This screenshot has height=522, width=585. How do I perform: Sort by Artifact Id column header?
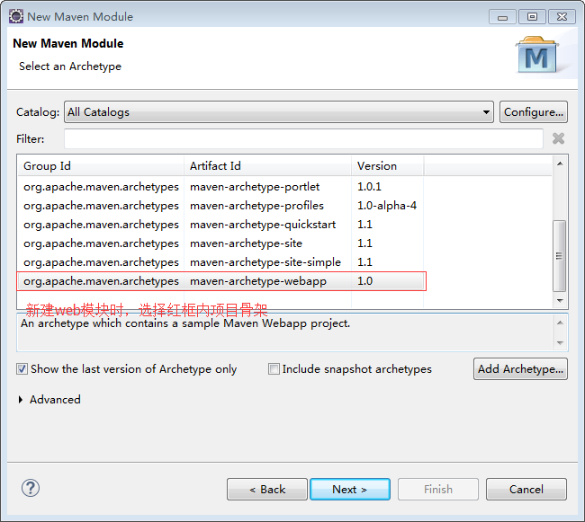[x=267, y=165]
